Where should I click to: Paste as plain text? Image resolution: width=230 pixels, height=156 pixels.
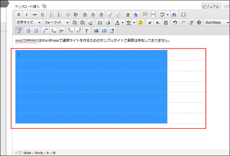point(75,23)
